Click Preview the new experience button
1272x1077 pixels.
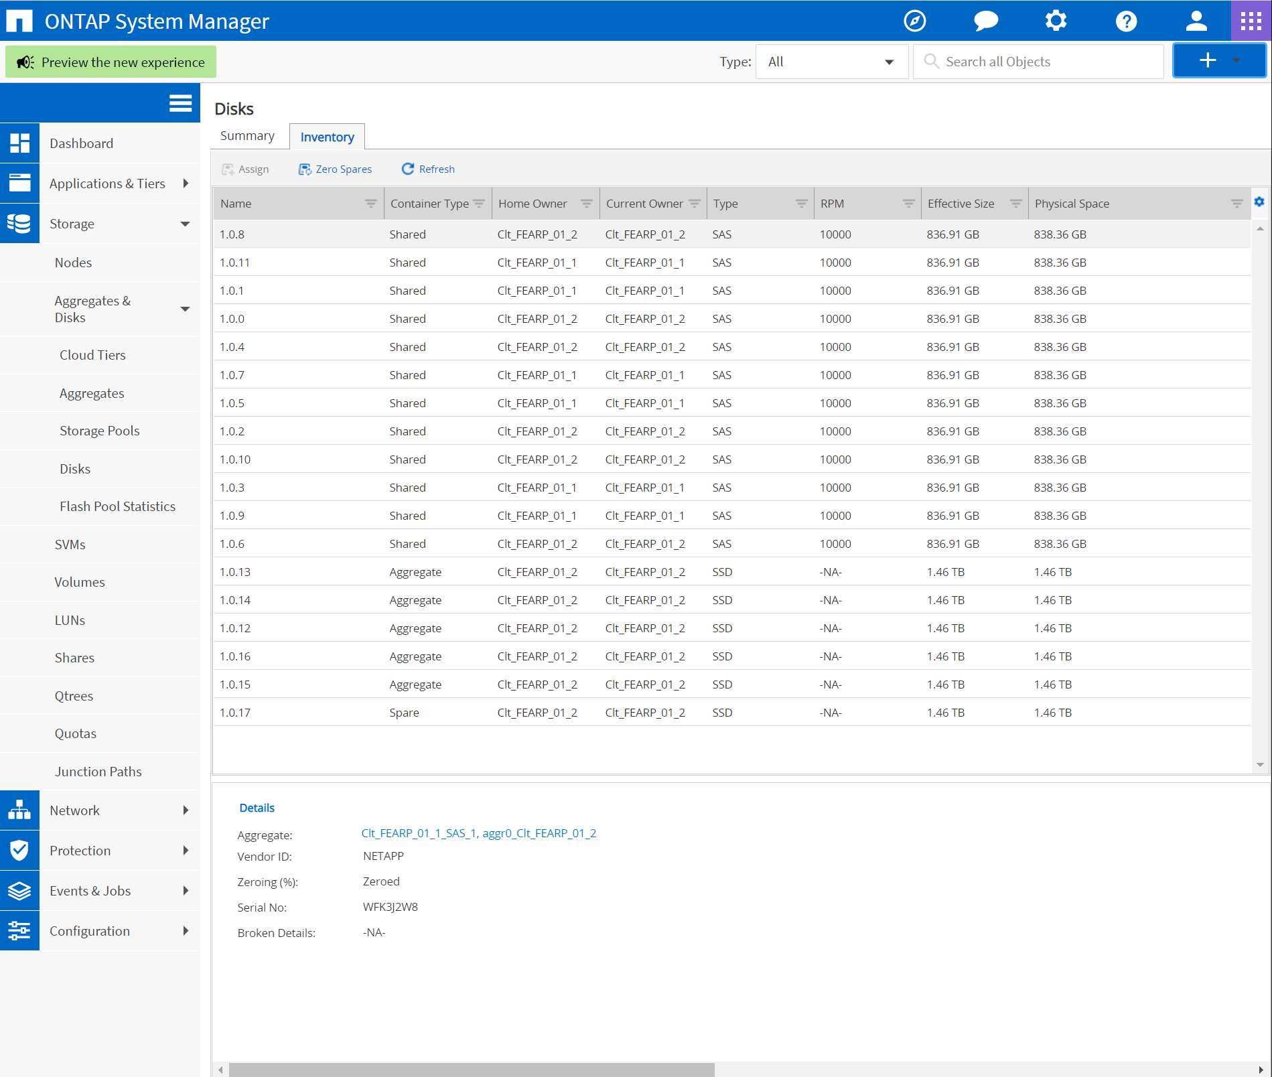point(111,62)
